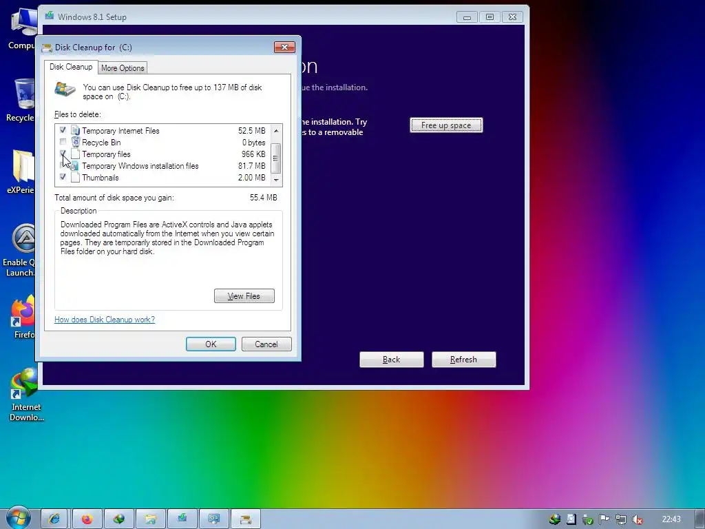Click the files list scrollbar thumb
The height and width of the screenshot is (529, 705).
tap(276, 158)
